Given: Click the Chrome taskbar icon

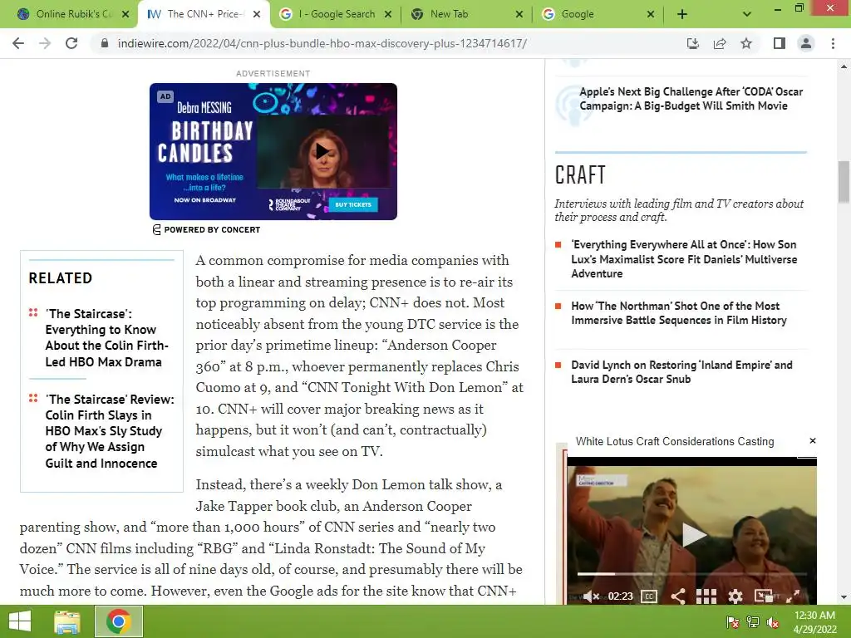Looking at the screenshot, I should (x=119, y=621).
